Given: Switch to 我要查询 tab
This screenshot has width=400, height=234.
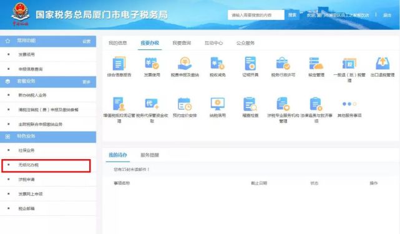Looking at the screenshot, I should tap(182, 43).
